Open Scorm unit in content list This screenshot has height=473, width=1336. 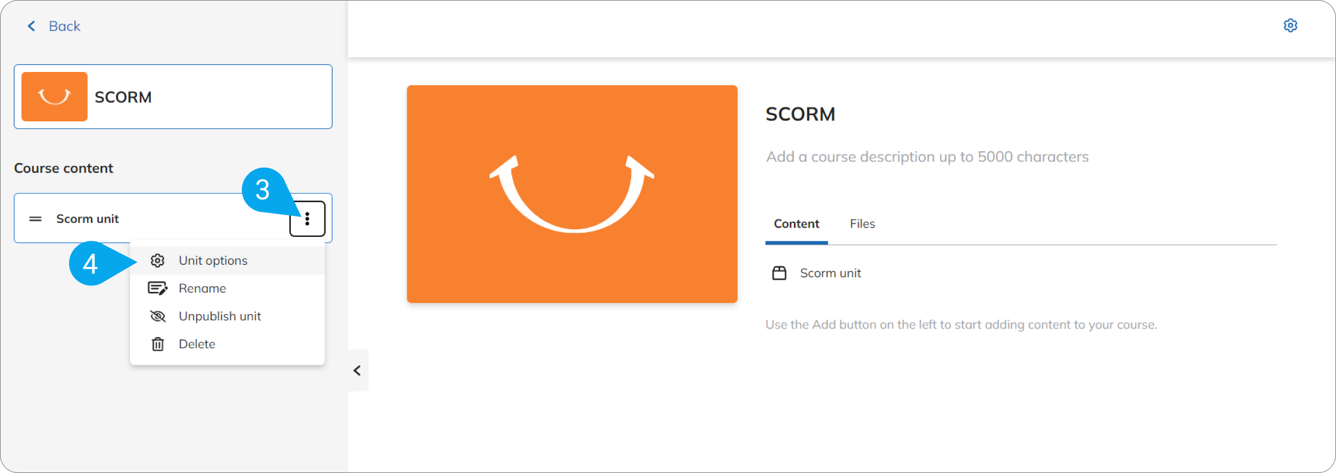pos(831,273)
